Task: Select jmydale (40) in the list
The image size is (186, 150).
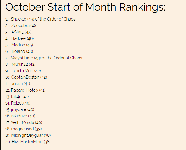Action: click(x=23, y=109)
